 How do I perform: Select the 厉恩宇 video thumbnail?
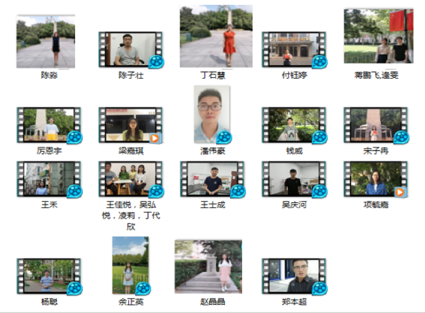(x=47, y=125)
